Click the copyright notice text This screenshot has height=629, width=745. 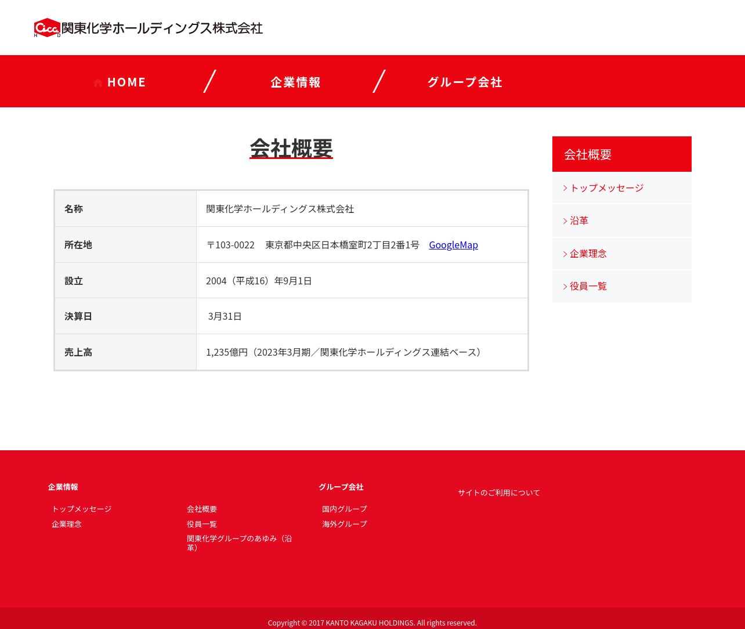pos(372,623)
